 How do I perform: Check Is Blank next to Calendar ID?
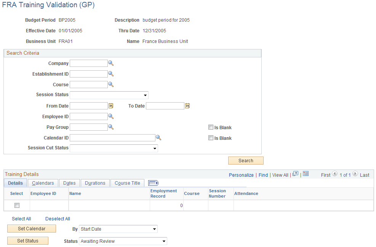[211, 138]
